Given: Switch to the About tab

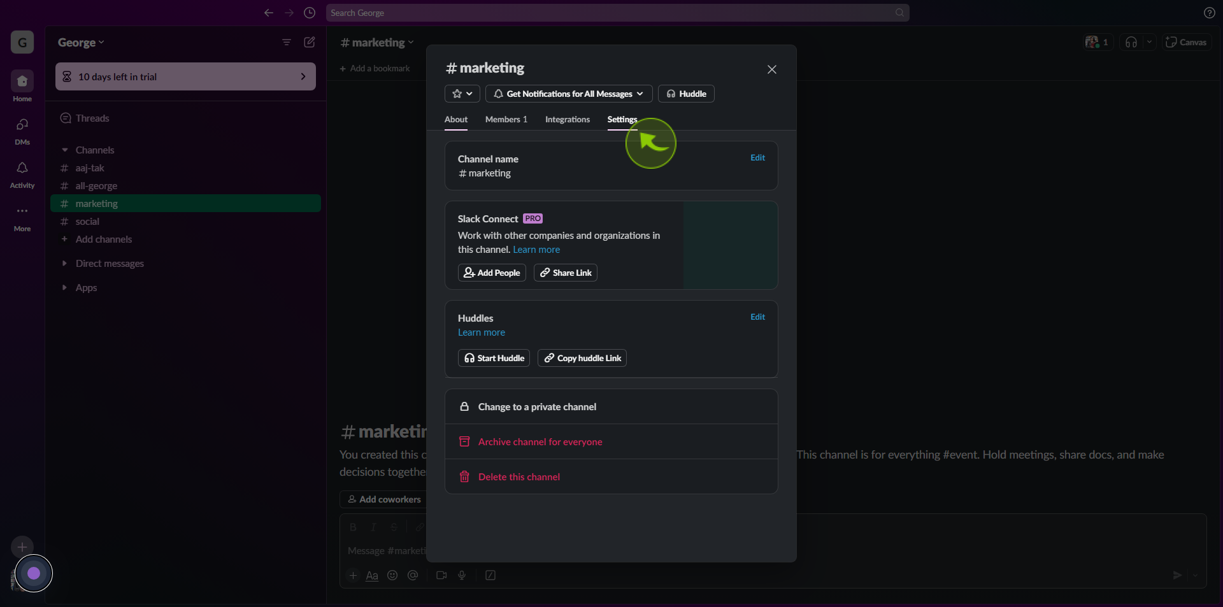Looking at the screenshot, I should pos(456,120).
